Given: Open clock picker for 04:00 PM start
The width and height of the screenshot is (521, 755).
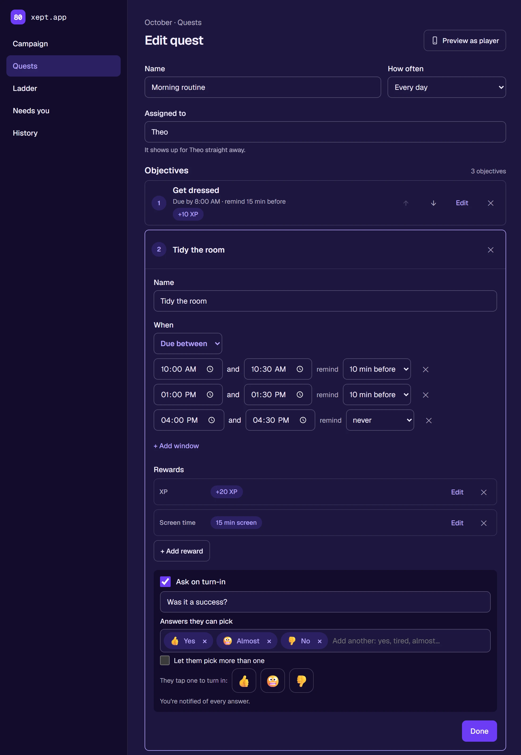Looking at the screenshot, I should [x=212, y=420].
